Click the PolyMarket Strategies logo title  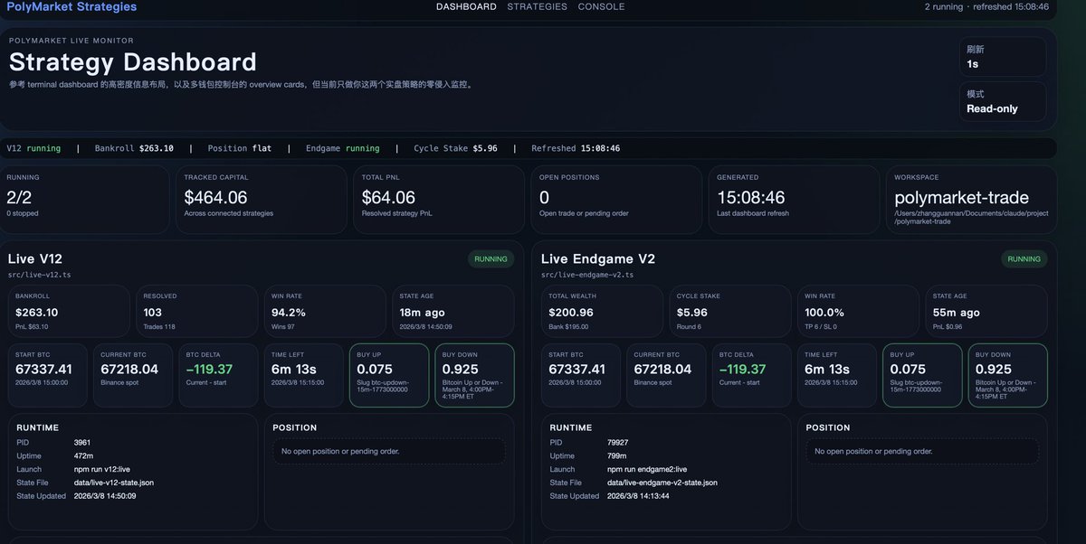(x=71, y=6)
